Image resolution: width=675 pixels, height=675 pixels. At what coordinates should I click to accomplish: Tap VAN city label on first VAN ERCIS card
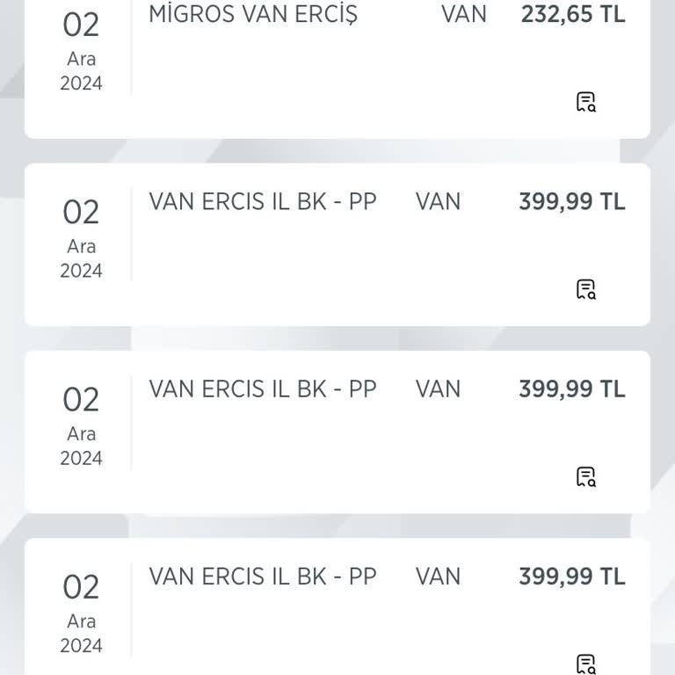click(438, 202)
